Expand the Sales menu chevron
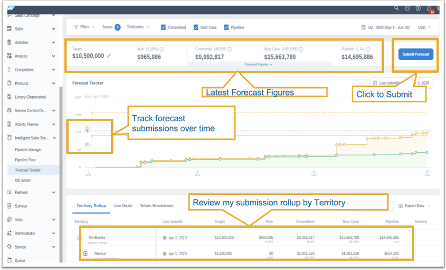446x270 pixels. (x=54, y=29)
